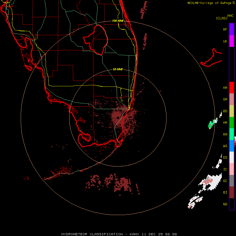The height and width of the screenshot is (236, 236).
Task: Click the GC gray legend swatch
Action: click(x=232, y=181)
